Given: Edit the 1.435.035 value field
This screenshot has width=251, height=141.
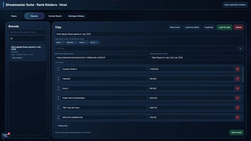Looking at the screenshot, I should 191,69.
